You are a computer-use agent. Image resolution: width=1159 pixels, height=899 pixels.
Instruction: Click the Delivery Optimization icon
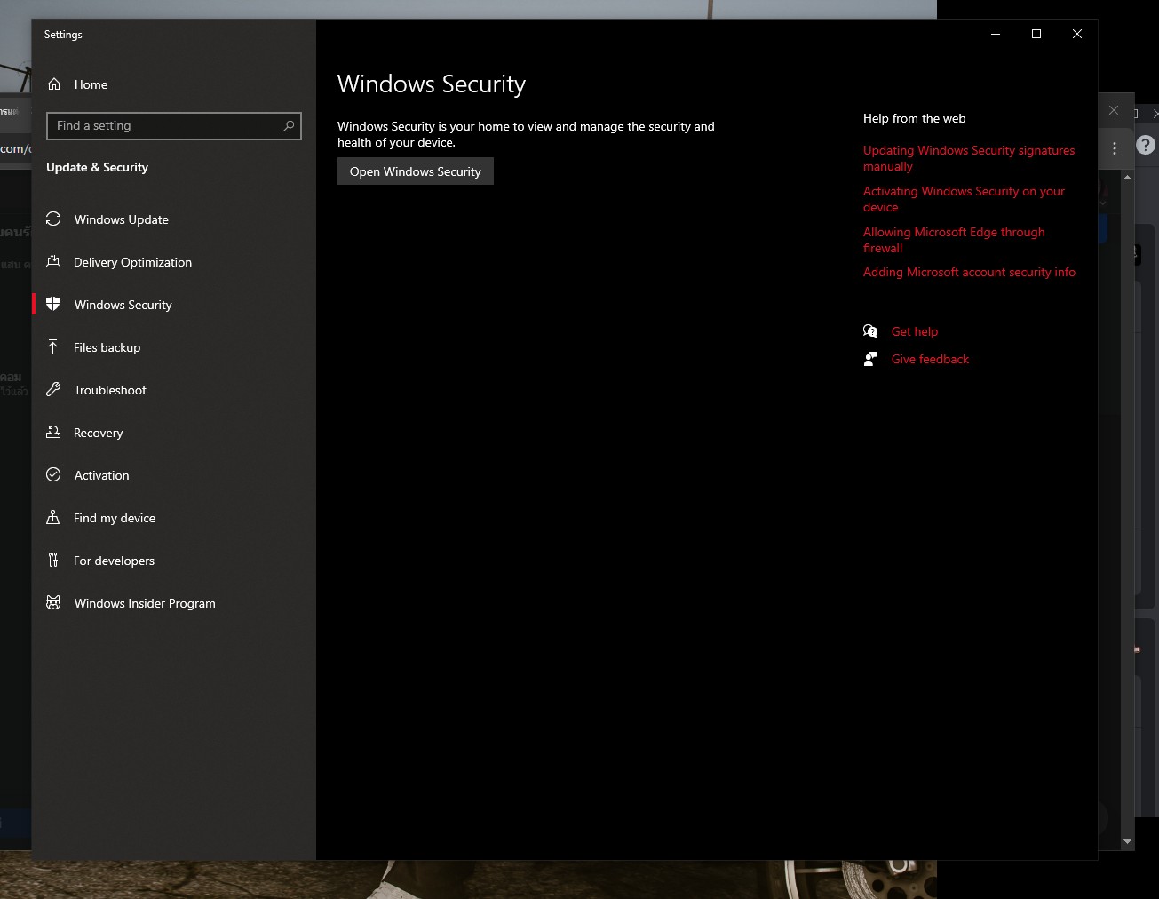[x=53, y=261]
